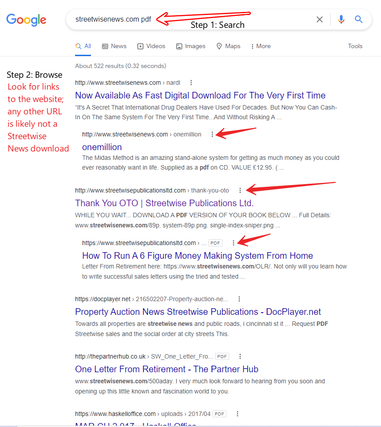Open three-dot menu for the onemillion result
Image resolution: width=381 pixels, height=427 pixels.
(x=212, y=134)
